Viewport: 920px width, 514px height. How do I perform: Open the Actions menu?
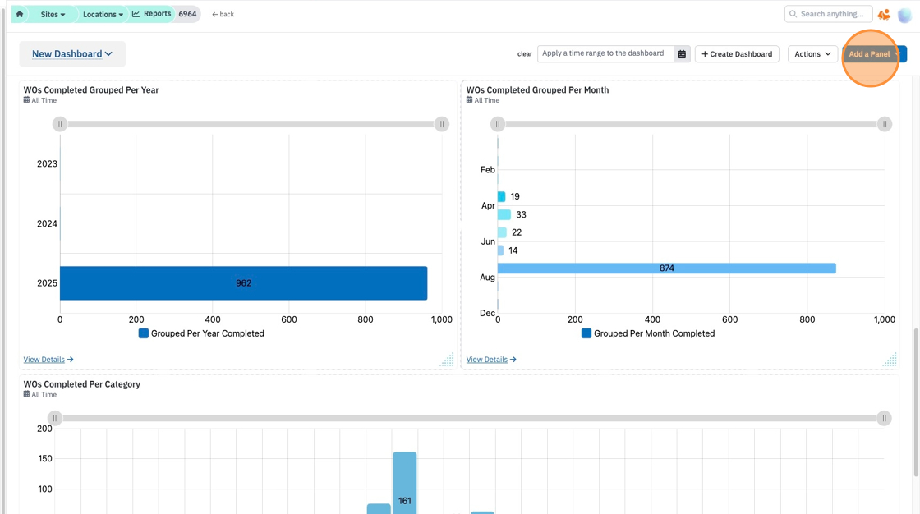pos(812,54)
